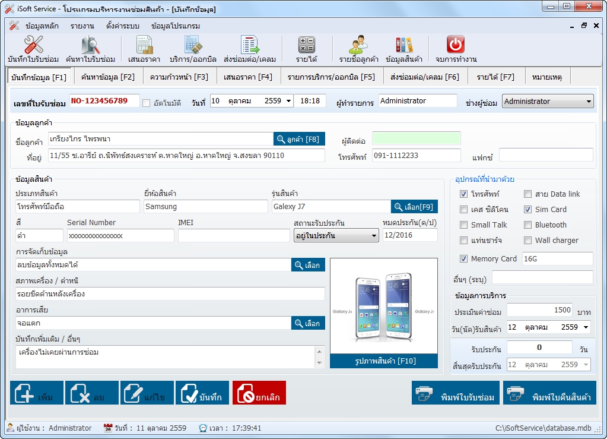The image size is (607, 439).
Task: Click the Galaxy J7 product image thumbnail
Action: 383,307
